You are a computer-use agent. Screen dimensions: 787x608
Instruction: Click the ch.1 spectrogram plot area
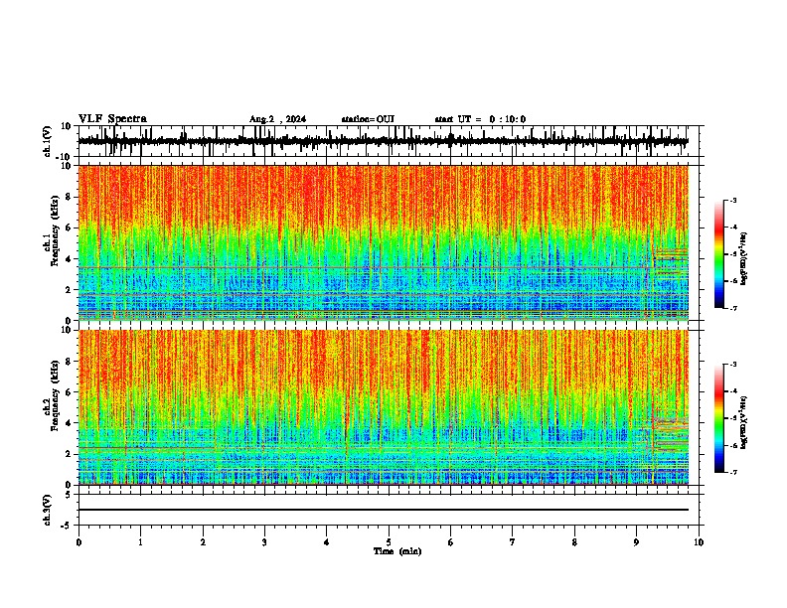[x=384, y=242]
